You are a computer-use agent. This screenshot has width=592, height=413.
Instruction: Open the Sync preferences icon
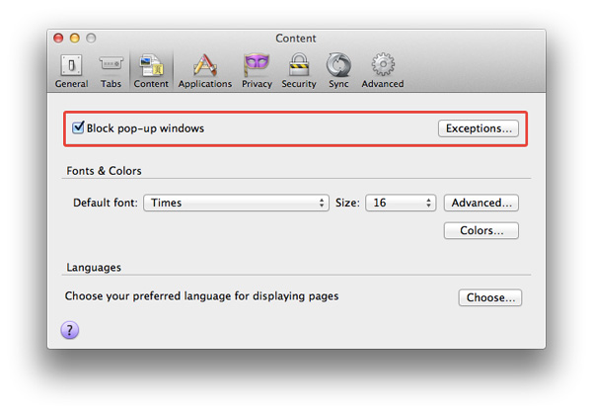click(x=338, y=69)
